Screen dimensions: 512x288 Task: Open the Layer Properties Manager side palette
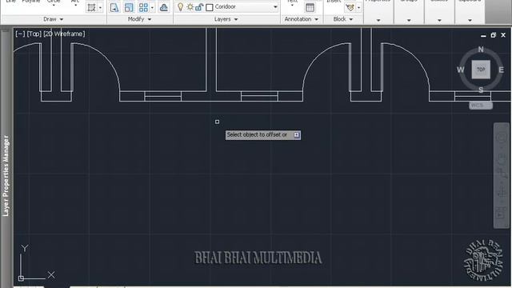6,176
